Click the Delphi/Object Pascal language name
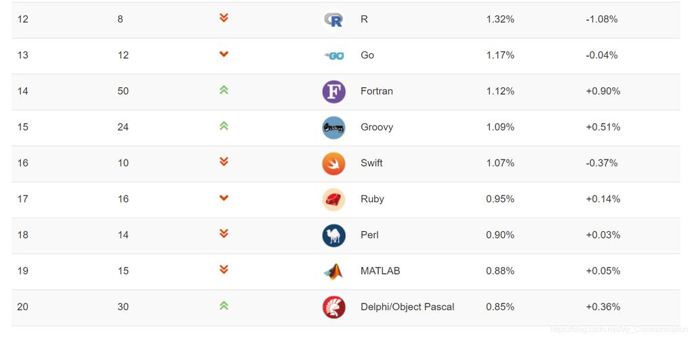The height and width of the screenshot is (338, 692). [407, 307]
